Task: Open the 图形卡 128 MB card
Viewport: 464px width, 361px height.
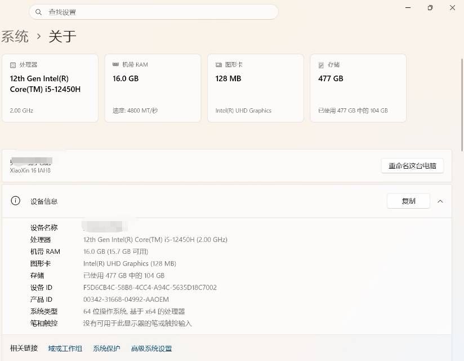Action: (x=256, y=88)
